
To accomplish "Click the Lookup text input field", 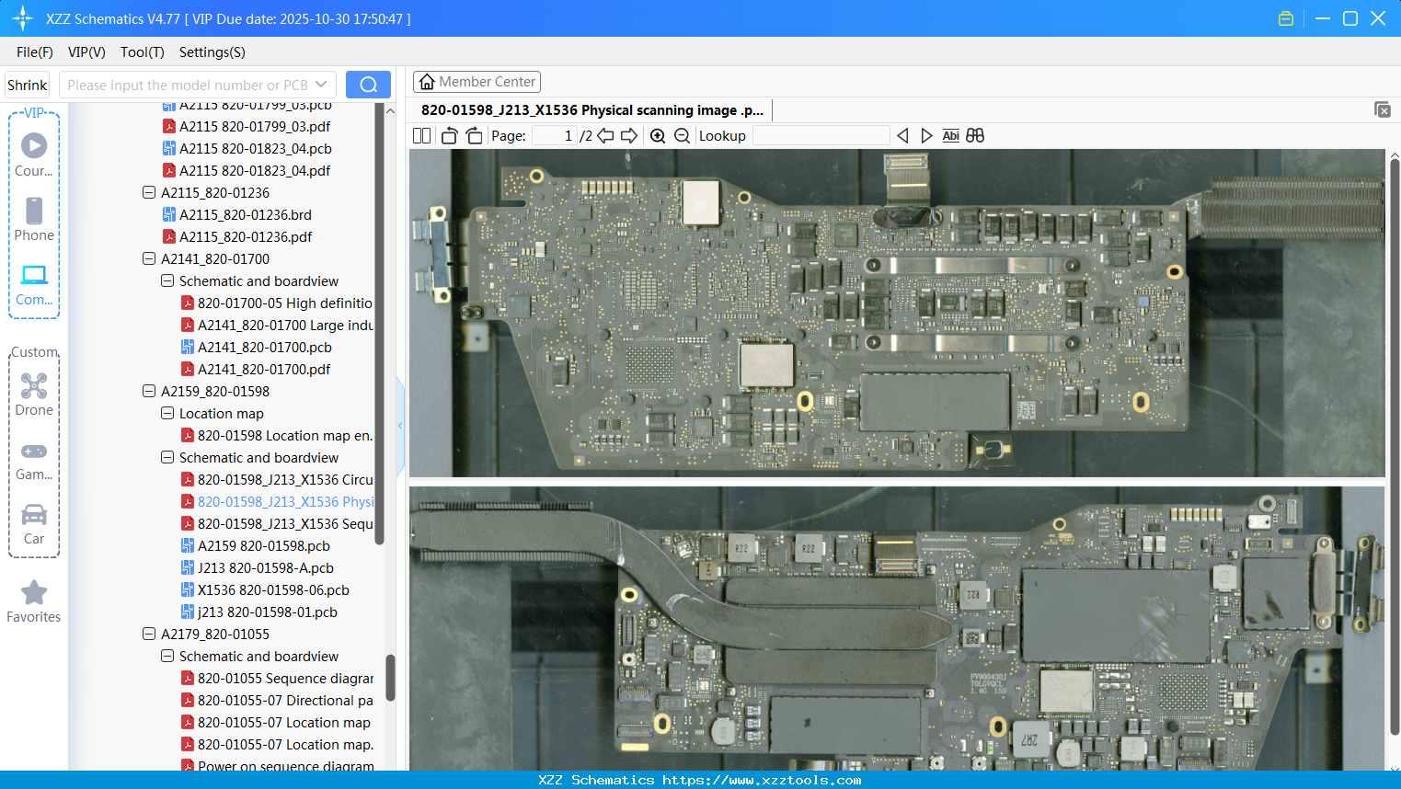I will (x=821, y=136).
